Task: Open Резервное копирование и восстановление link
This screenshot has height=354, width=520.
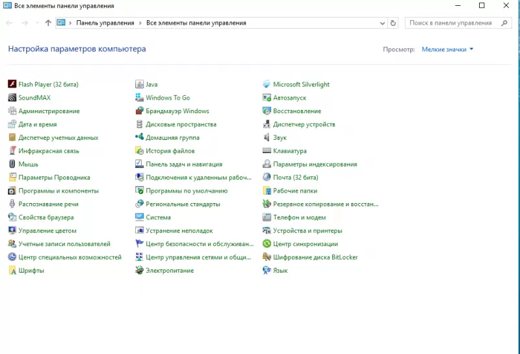Action: (326, 204)
